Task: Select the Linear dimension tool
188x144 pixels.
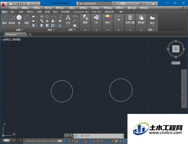Action: [75, 17]
